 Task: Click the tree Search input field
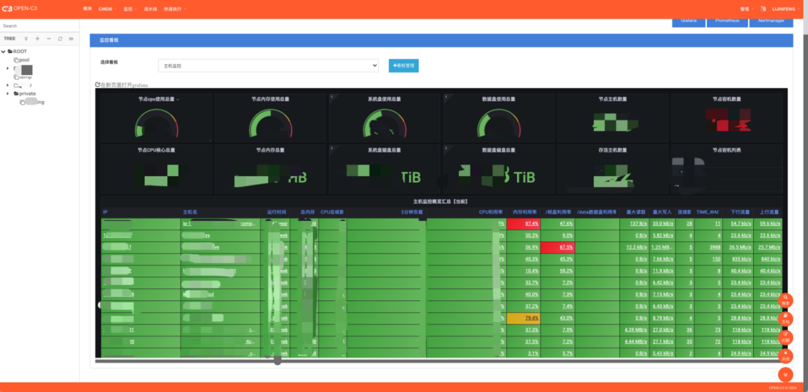coord(39,26)
